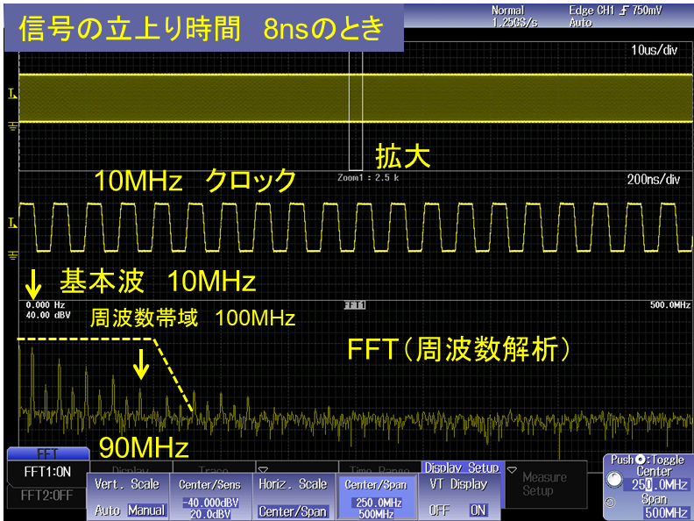This screenshot has height=521, width=694.
Task: Click the Display Setup header
Action: tap(460, 468)
